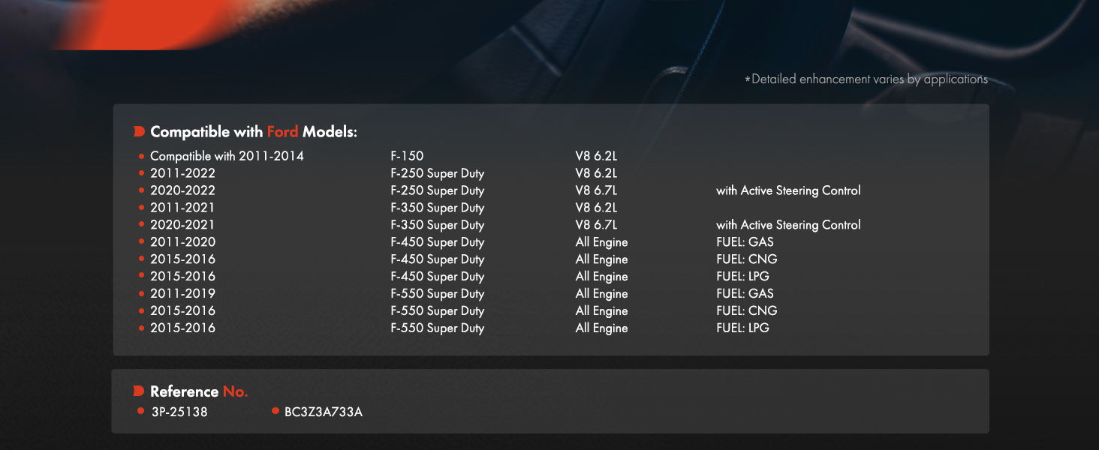Select the Compatible with Ford Models heading

point(254,132)
